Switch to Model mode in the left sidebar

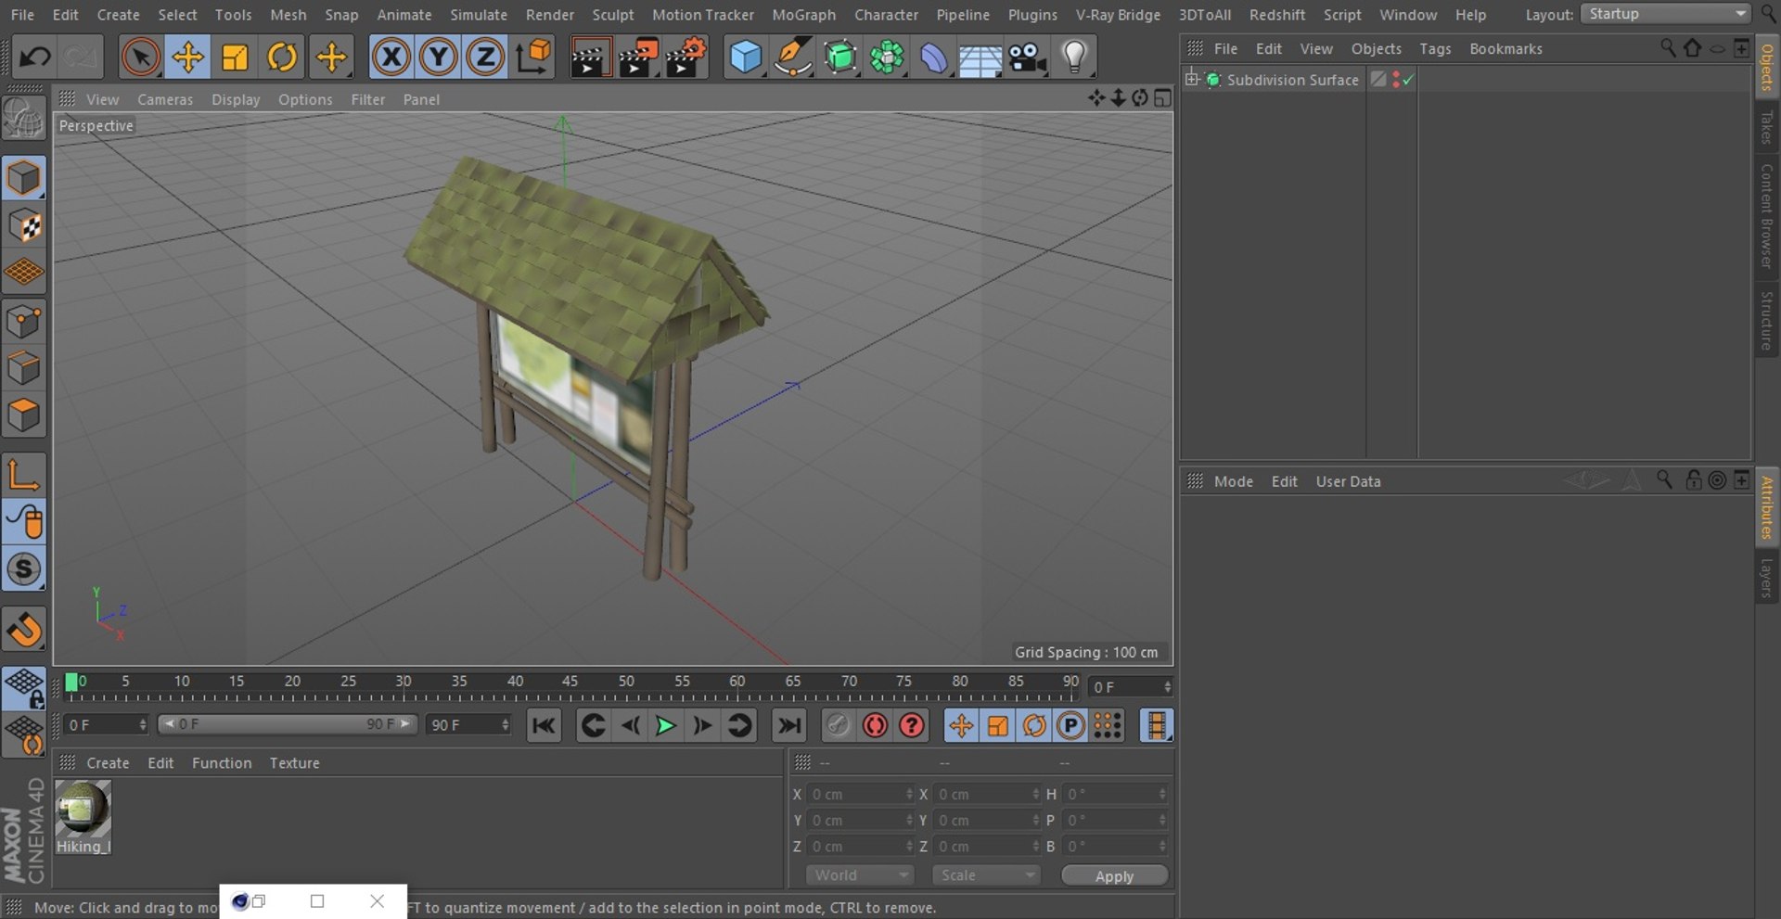click(24, 178)
